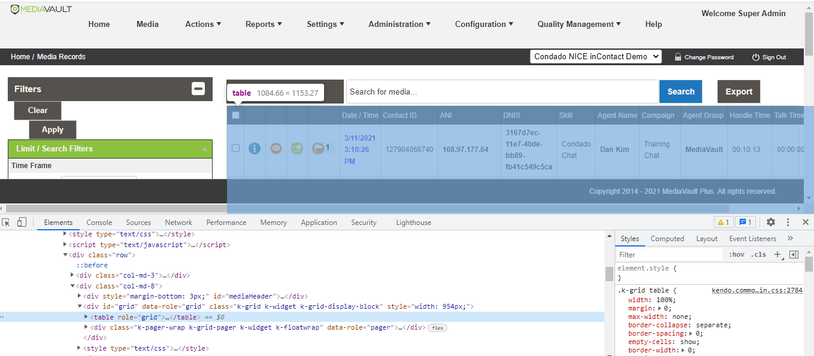Switch to the Sources tab

138,222
